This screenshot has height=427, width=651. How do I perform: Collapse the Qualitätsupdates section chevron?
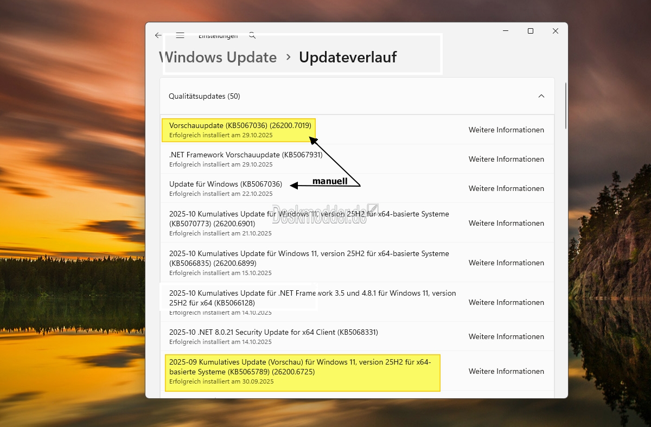tap(541, 96)
